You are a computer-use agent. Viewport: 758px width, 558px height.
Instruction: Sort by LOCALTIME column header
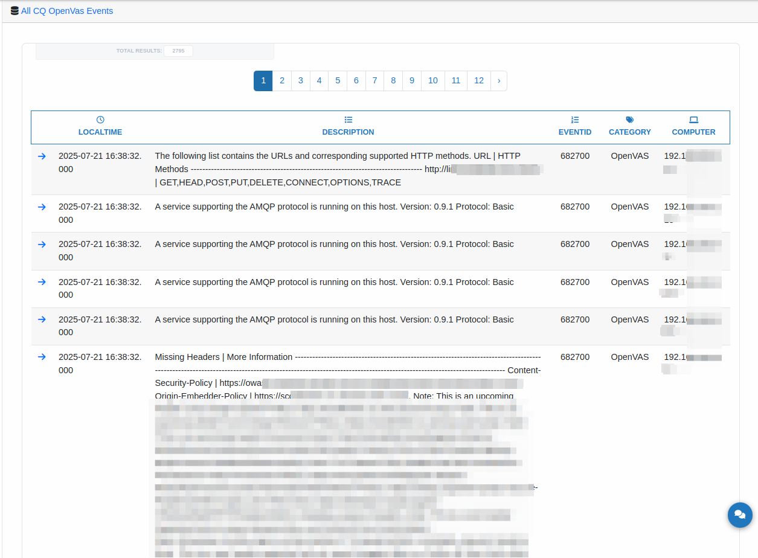(100, 132)
